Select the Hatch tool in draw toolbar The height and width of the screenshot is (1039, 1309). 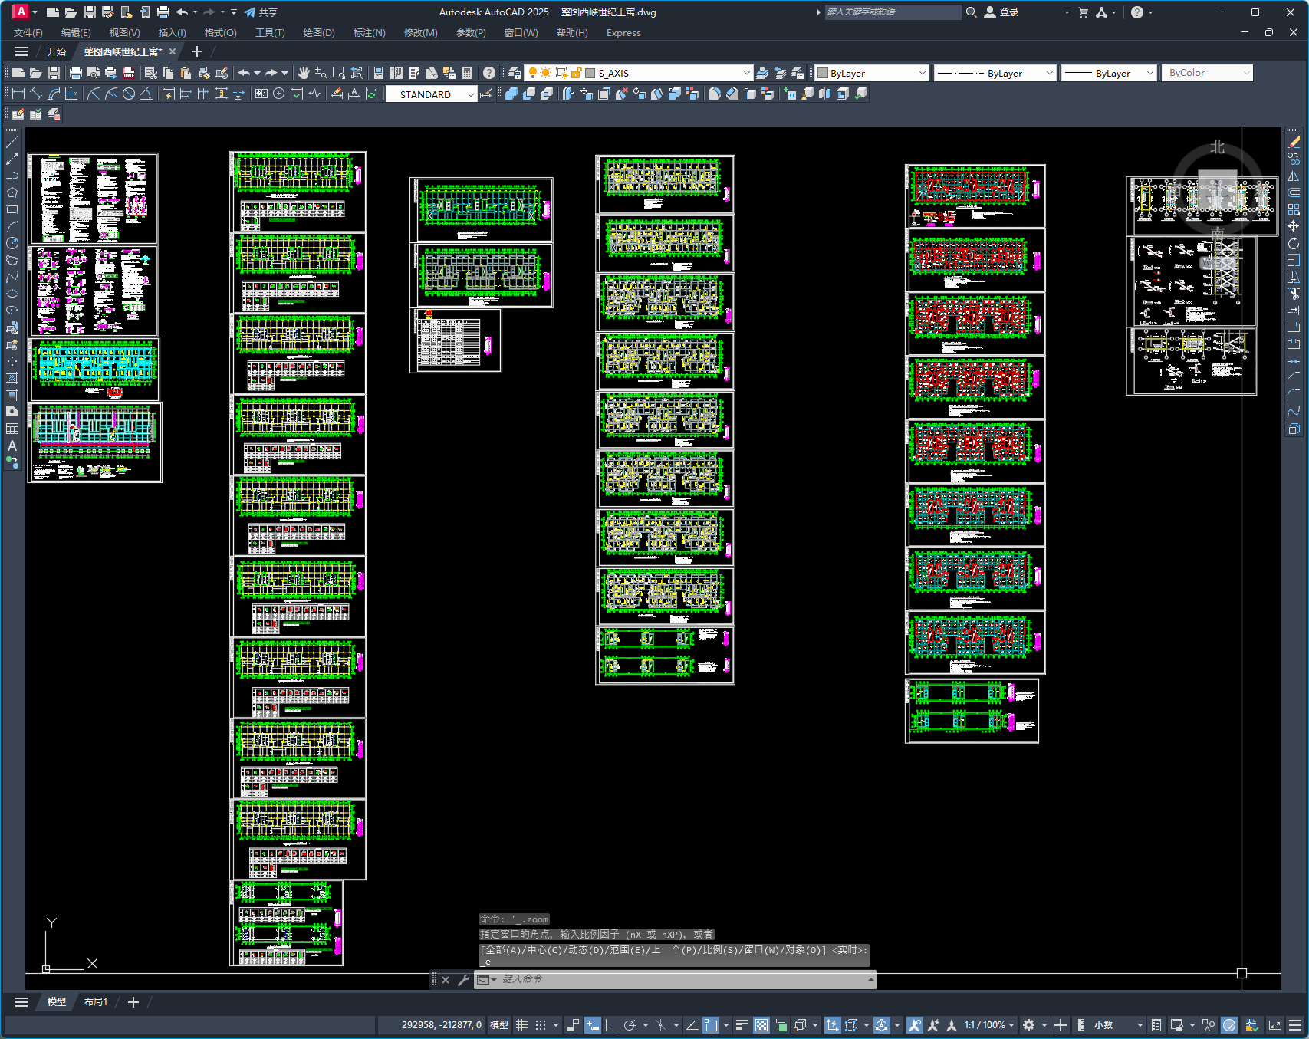coord(12,378)
